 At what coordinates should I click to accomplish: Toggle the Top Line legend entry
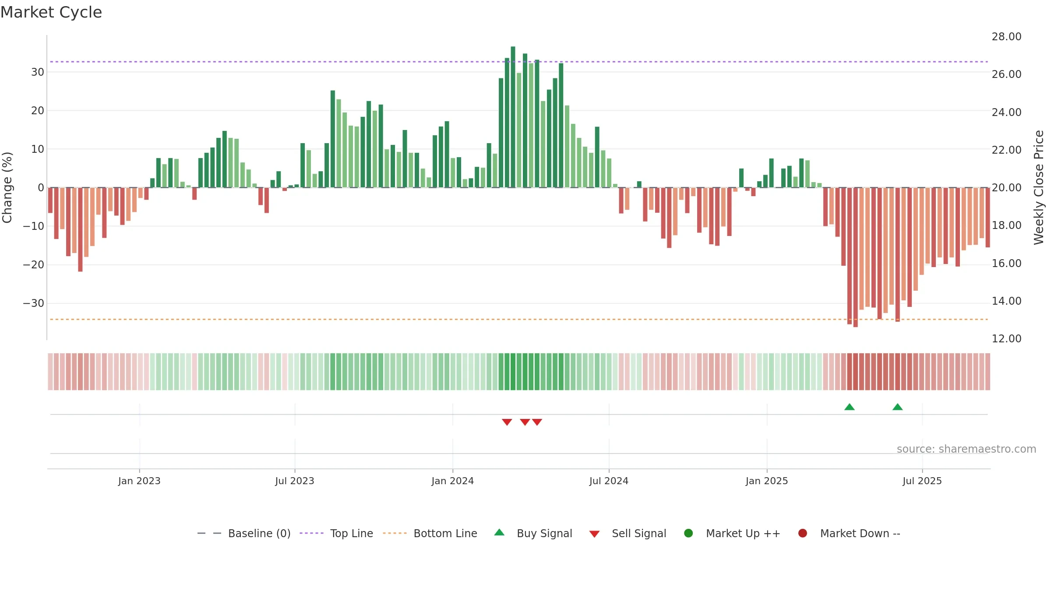(x=336, y=533)
